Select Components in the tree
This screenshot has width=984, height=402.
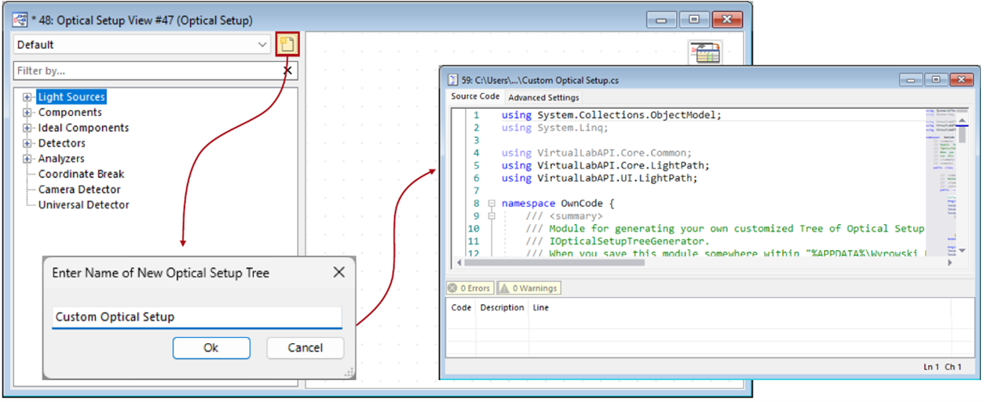coord(70,113)
